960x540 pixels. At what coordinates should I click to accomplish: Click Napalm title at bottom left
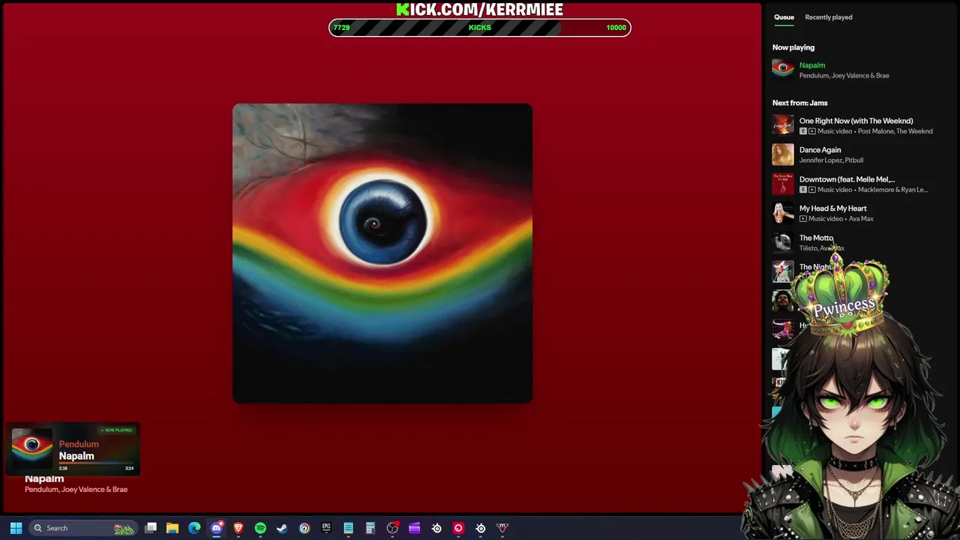pos(44,478)
